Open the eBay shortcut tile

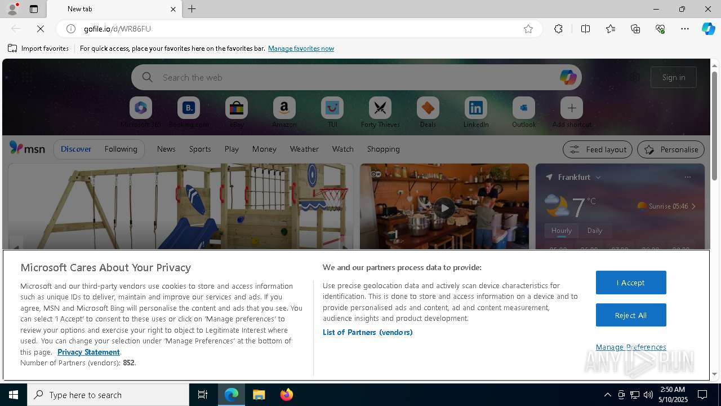pyautogui.click(x=237, y=112)
